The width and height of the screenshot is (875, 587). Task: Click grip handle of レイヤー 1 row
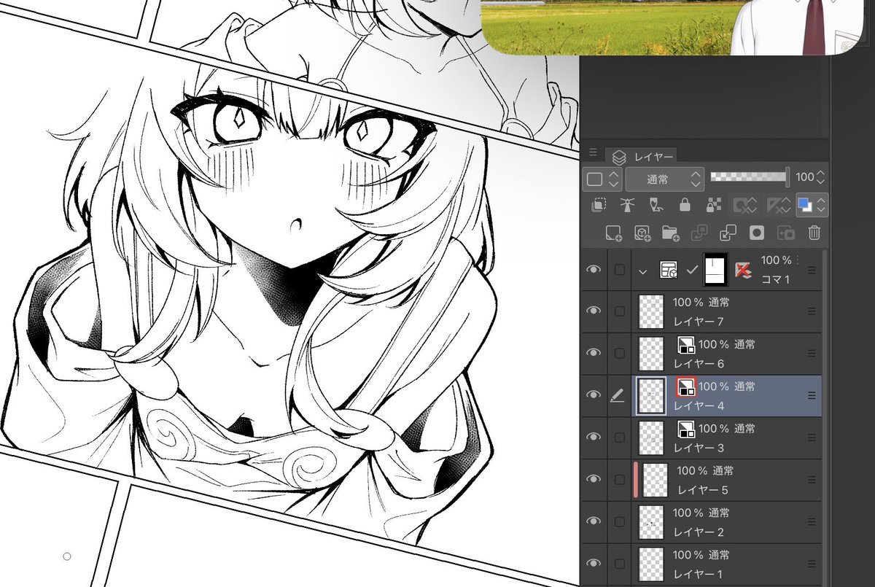click(812, 563)
